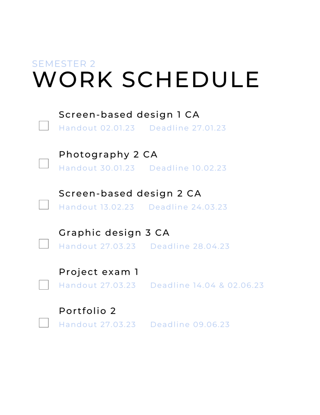
Task: Select the Deadline 14.04 & 02.06.23 text
Action: pos(207,285)
